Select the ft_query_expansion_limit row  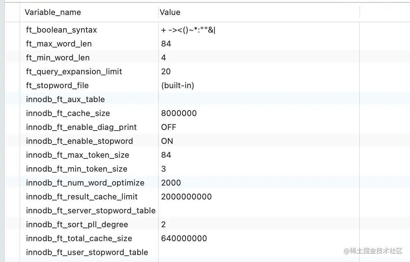(x=74, y=71)
